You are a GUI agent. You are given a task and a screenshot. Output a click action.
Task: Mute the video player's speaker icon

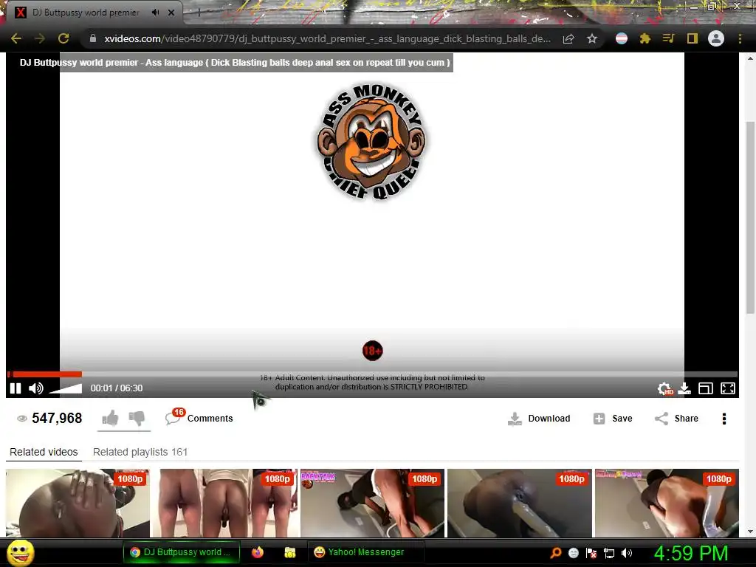click(36, 388)
